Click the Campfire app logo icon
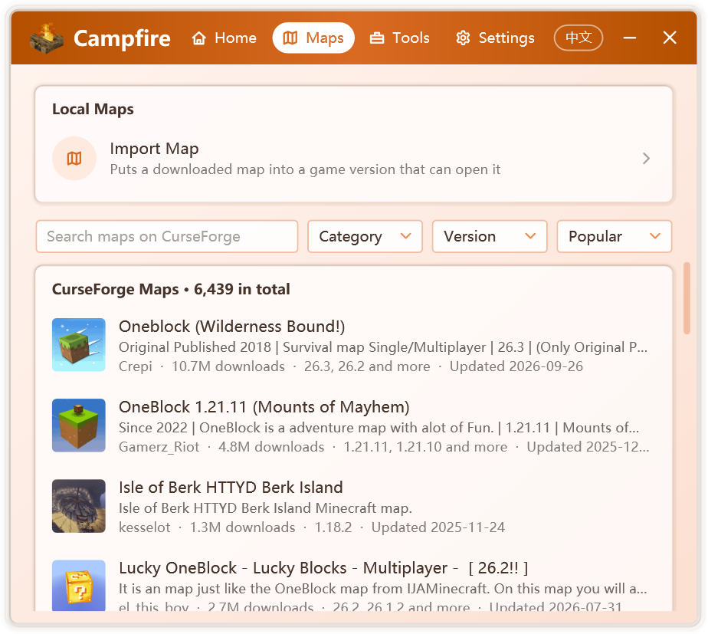 (47, 38)
